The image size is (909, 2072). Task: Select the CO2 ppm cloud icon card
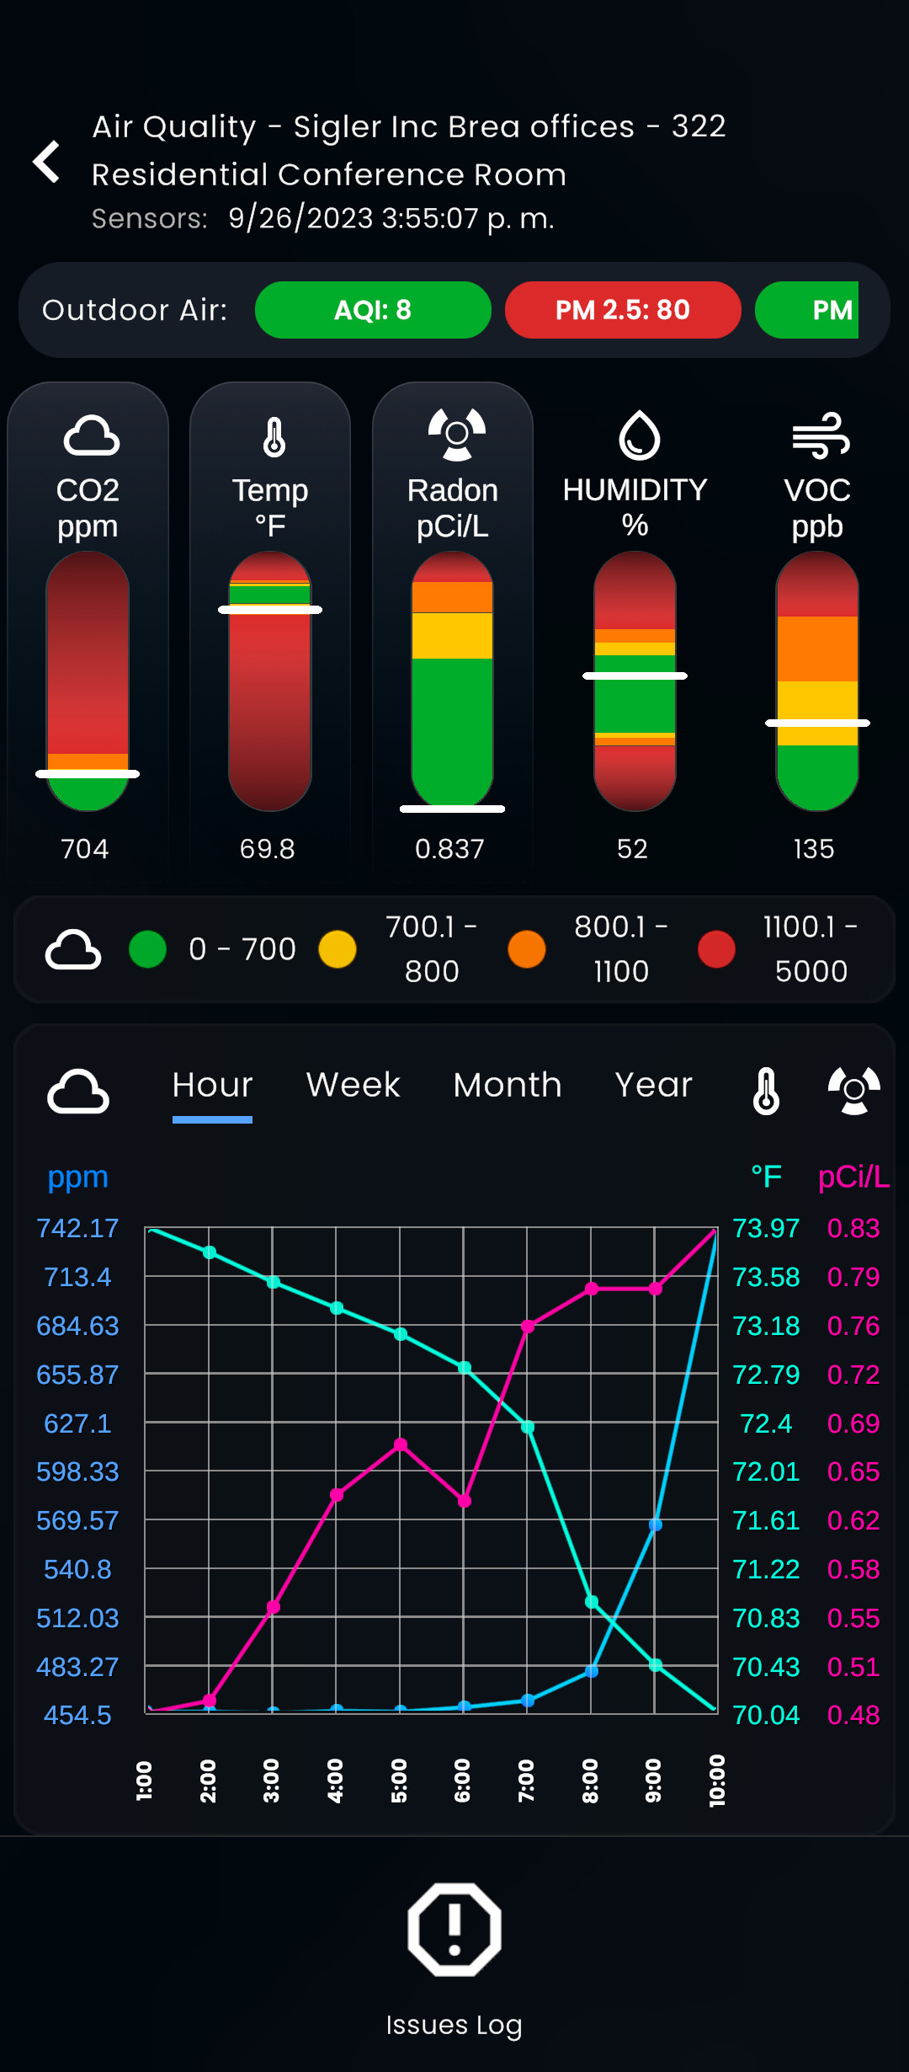click(x=91, y=436)
